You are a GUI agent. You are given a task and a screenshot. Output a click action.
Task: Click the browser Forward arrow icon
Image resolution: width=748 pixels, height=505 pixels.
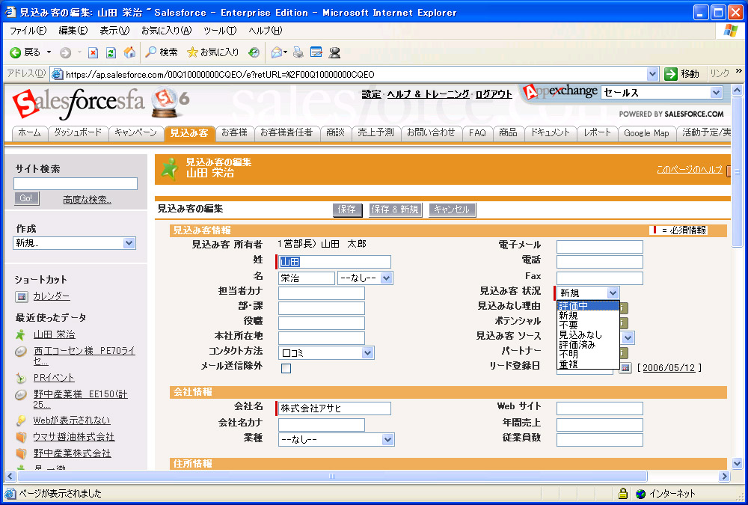(x=65, y=52)
